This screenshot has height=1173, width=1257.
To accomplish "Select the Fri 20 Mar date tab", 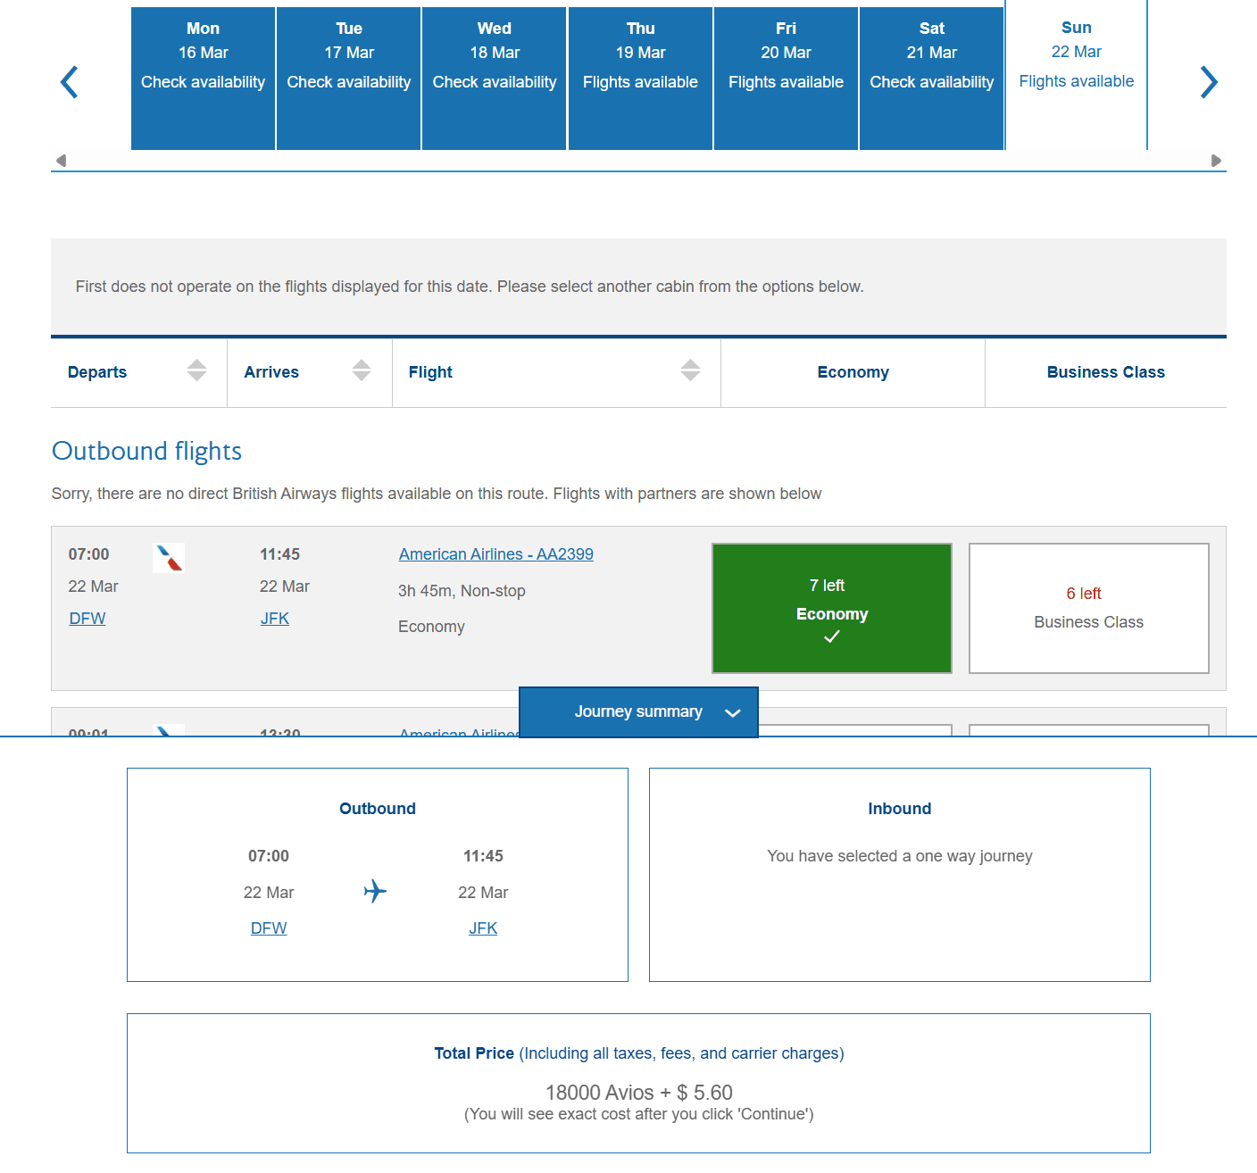I will coord(786,79).
